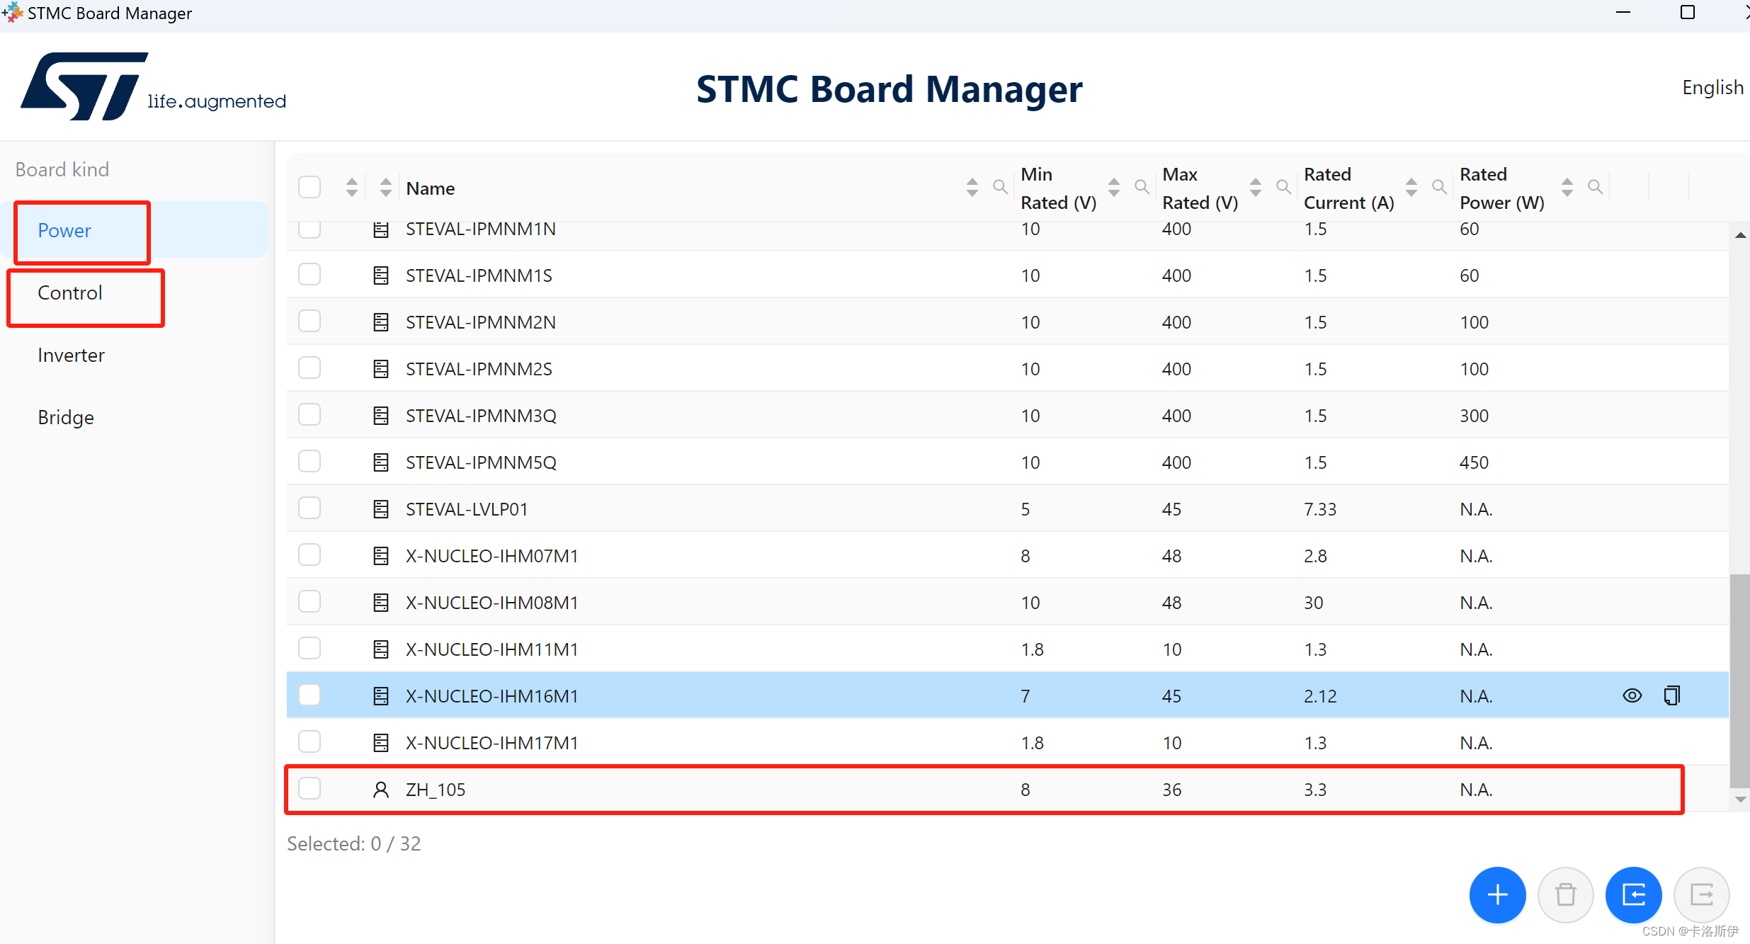Click search icon for Max Rated (V) column
The image size is (1750, 944).
1283,187
